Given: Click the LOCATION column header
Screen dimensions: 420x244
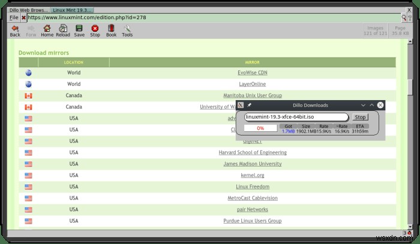Looking at the screenshot, I should pyautogui.click(x=74, y=62).
